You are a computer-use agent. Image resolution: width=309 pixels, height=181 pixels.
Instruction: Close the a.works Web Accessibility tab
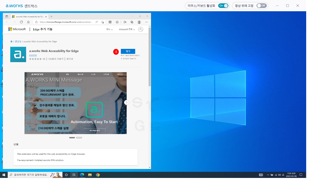(x=46, y=16)
